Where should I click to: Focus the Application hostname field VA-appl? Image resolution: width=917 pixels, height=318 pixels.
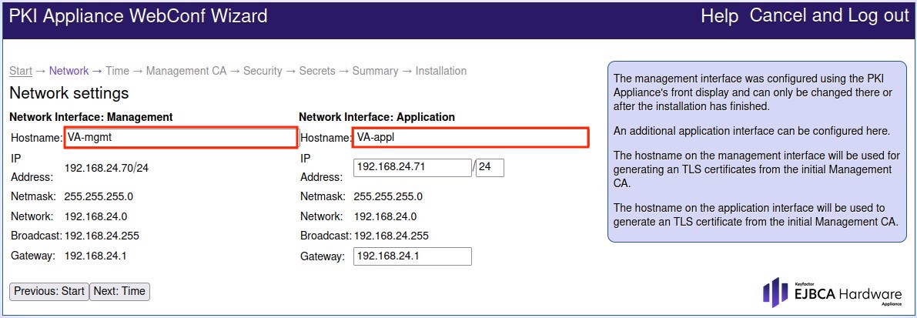point(470,138)
